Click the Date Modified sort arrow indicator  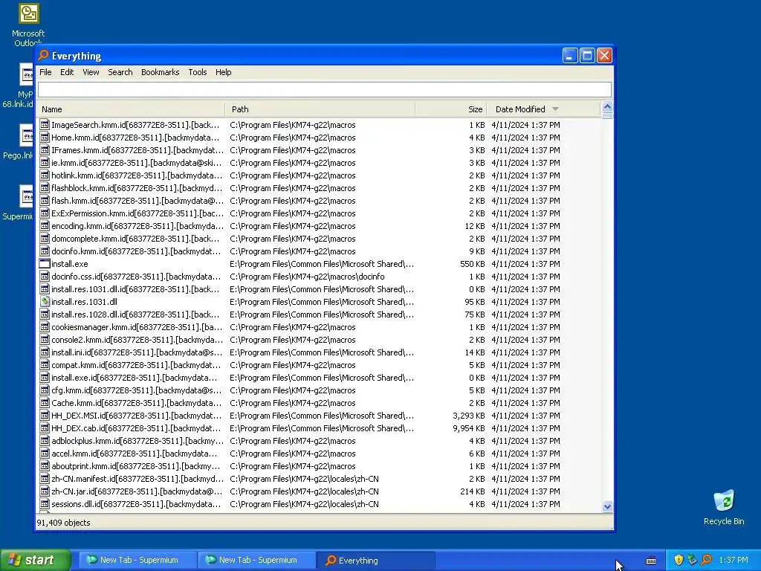555,109
